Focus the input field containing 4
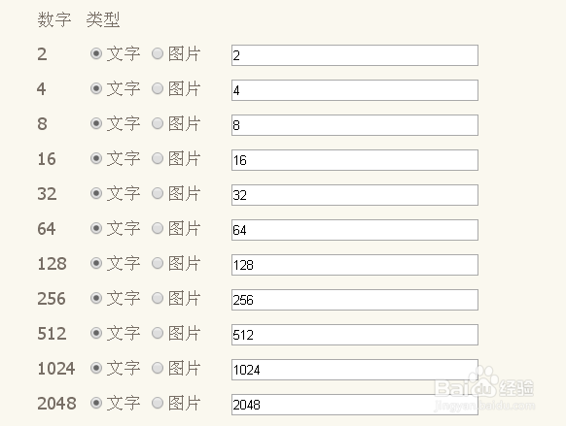 point(355,90)
